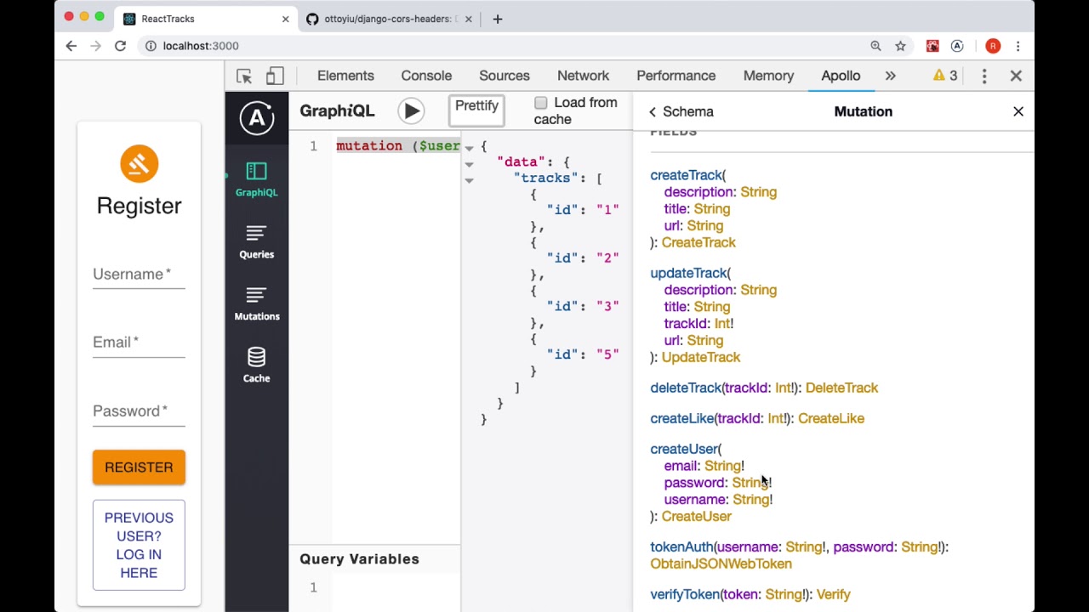Focus the Username input field
Image resolution: width=1089 pixels, height=612 pixels.
coord(139,274)
